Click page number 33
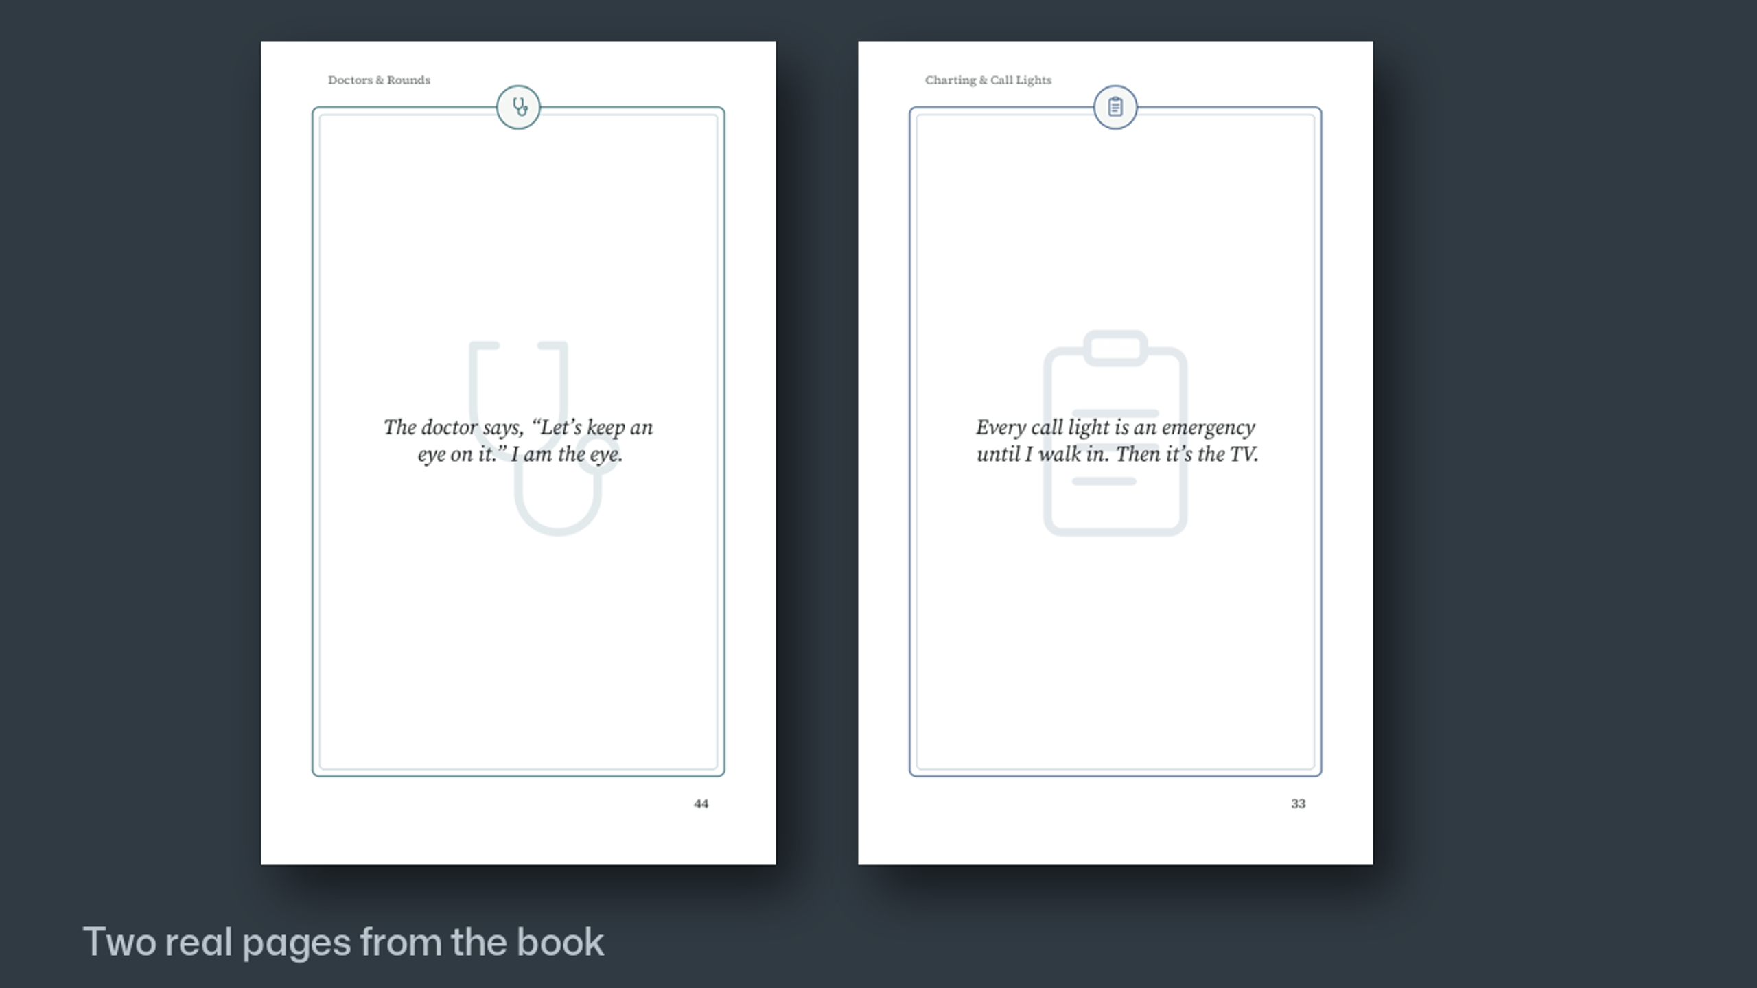The height and width of the screenshot is (988, 1757). [x=1298, y=803]
